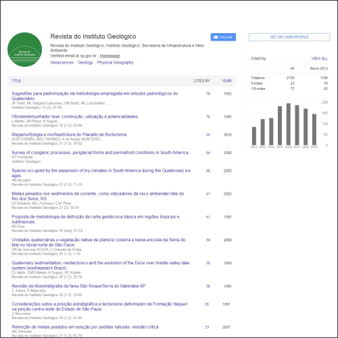338x338 pixels.
Task: Click the Follow button
Action: pos(223,37)
